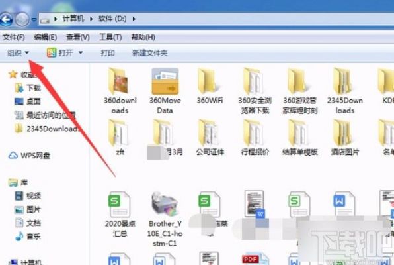
Task: Open the 查看(V) menu
Action: 77,38
